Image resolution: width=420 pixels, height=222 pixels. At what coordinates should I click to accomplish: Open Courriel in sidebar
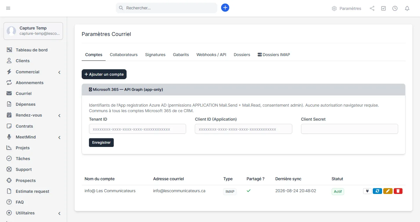tap(24, 93)
